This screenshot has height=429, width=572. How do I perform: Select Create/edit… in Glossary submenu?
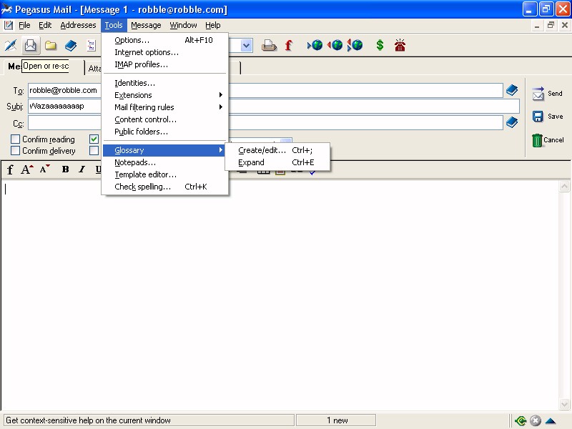tap(277, 150)
